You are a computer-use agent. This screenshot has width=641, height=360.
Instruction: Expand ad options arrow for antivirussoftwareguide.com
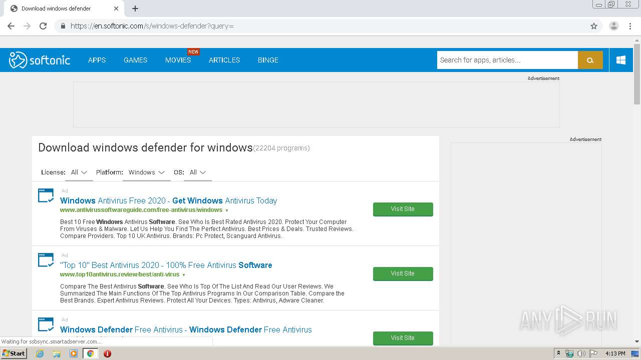coord(227,210)
